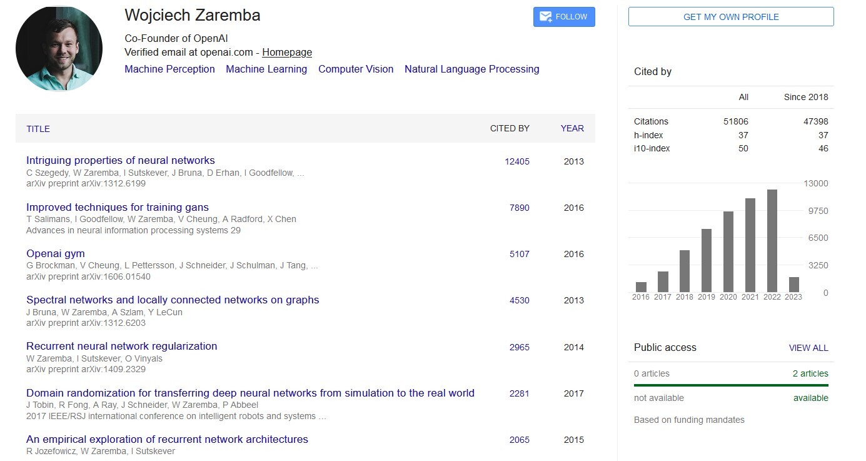Select the Machine Perception interest tag
The width and height of the screenshot is (866, 461).
click(x=169, y=69)
